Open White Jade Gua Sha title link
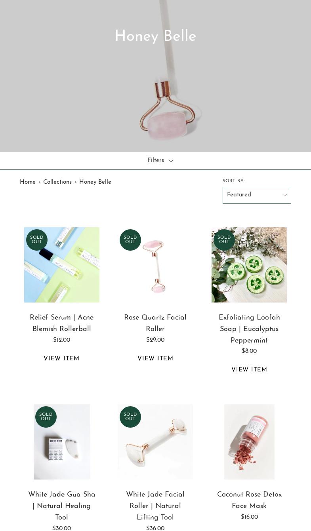Screen dimensions: 311x531 click(62, 506)
